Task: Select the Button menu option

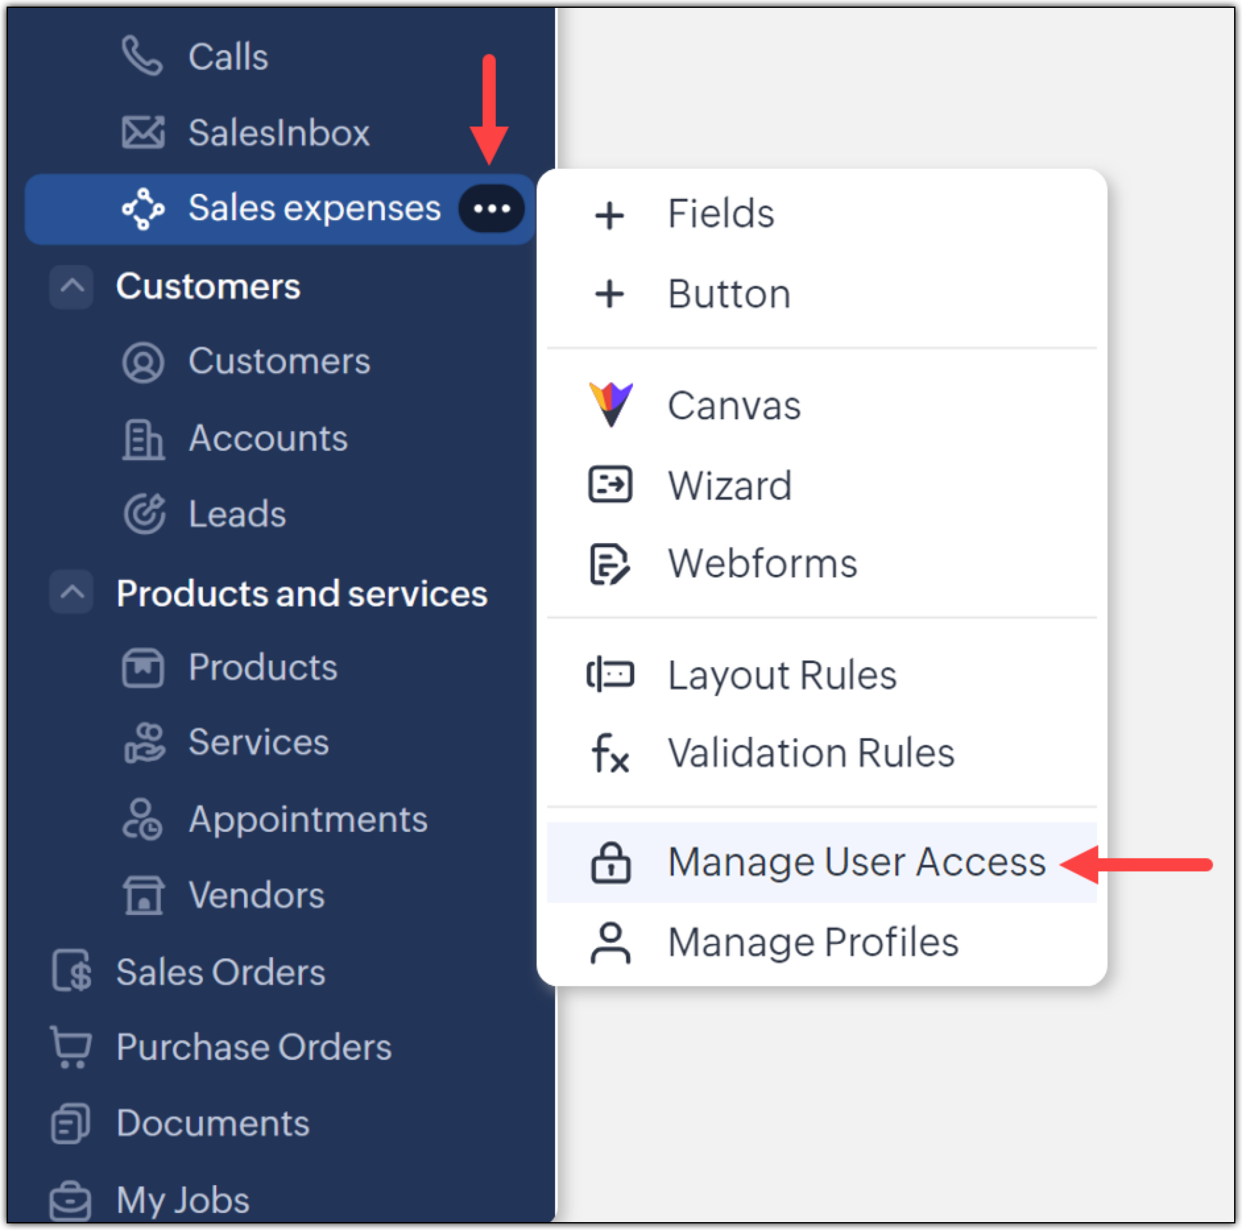Action: pyautogui.click(x=728, y=294)
